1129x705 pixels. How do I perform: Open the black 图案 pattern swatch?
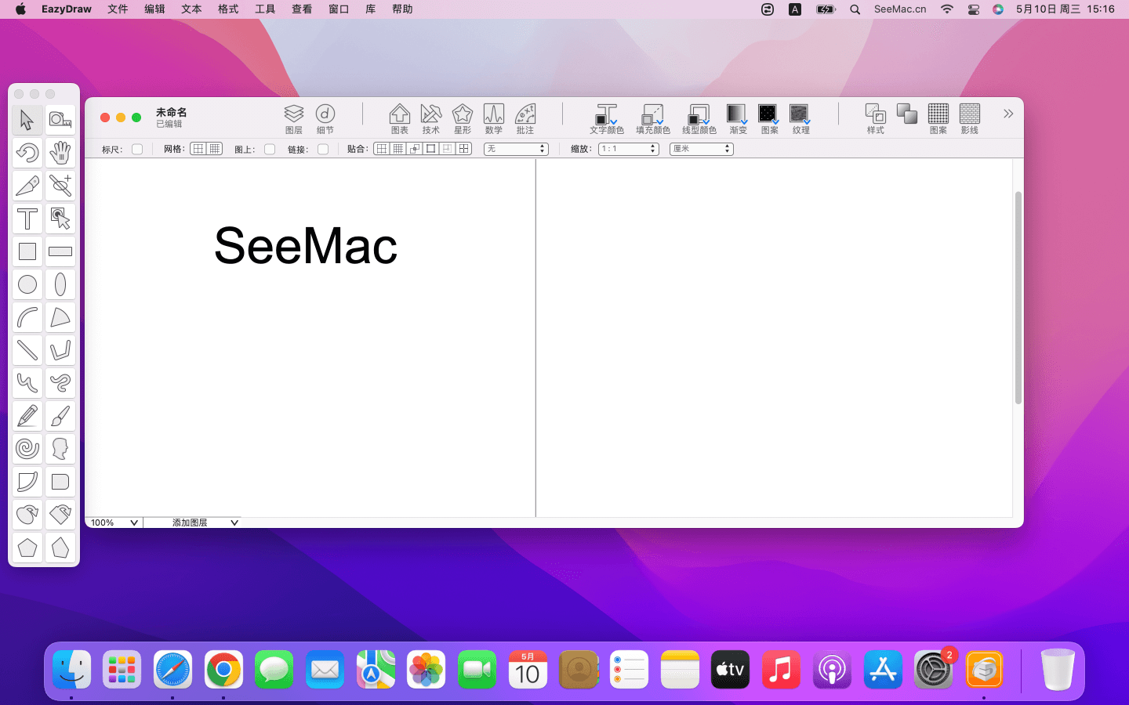click(x=768, y=119)
